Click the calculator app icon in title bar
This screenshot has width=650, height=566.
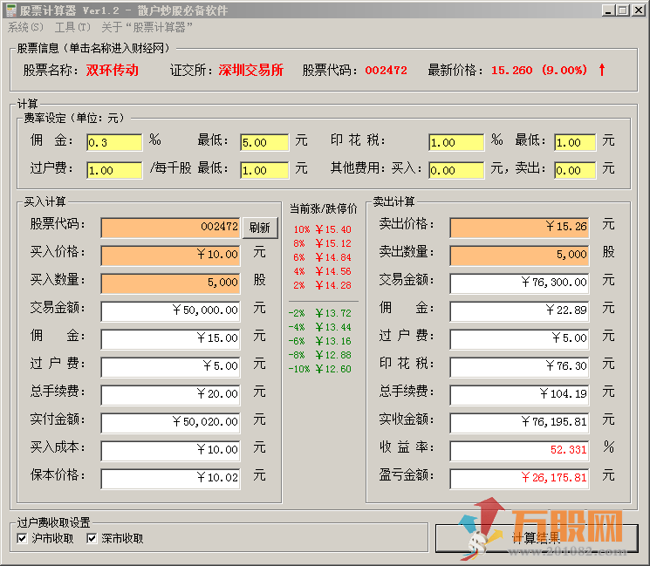tap(10, 10)
